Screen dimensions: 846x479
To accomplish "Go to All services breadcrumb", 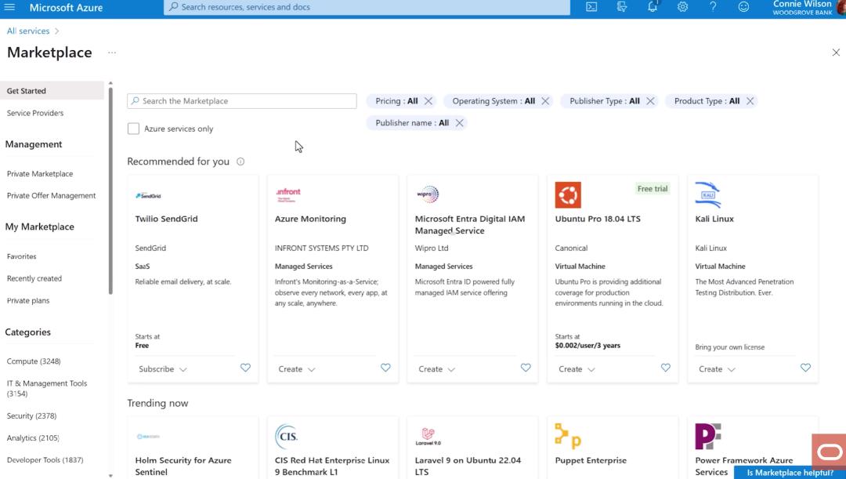I will [28, 31].
